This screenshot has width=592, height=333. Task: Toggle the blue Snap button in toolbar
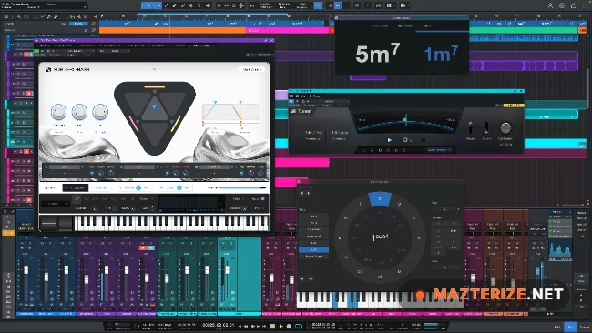(318, 5)
